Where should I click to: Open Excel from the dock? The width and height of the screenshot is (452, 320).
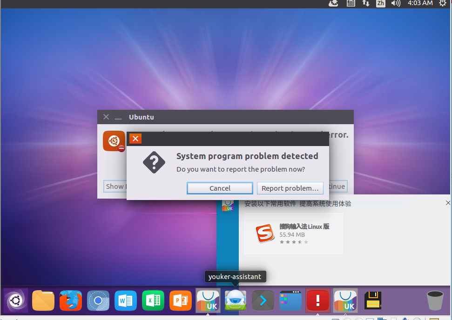[x=153, y=300]
